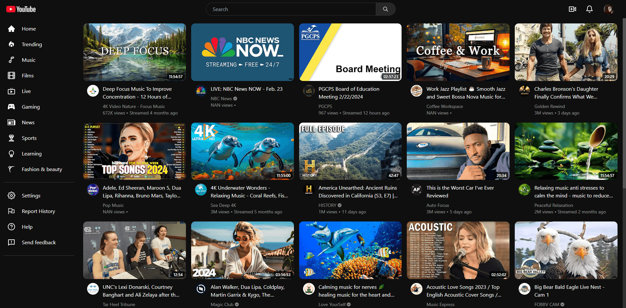
Task: Open Work Jazz Playlist video title
Action: tap(466, 93)
